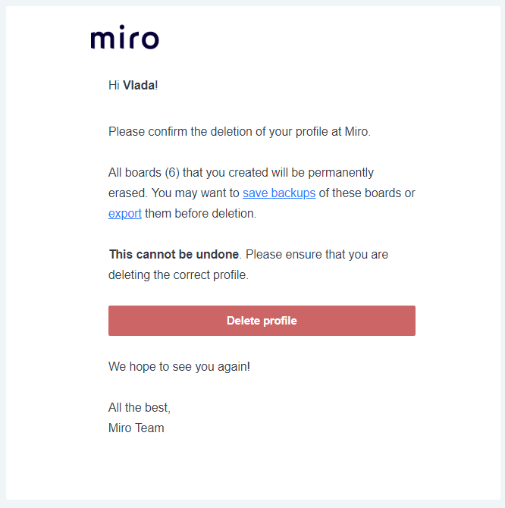
Task: Click the 'Miro Team' signature
Action: 136,428
